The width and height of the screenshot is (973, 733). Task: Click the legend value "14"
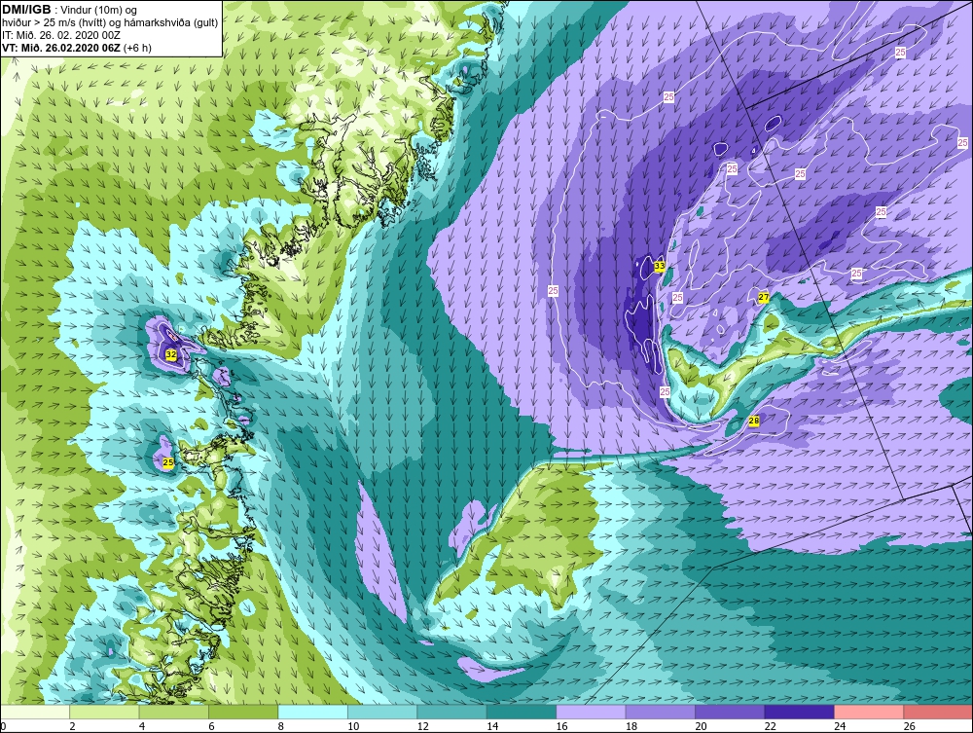tap(492, 726)
